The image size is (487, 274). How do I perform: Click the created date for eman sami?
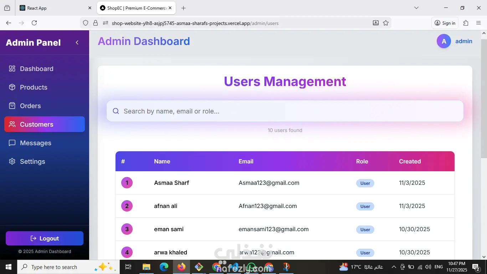[x=415, y=229]
